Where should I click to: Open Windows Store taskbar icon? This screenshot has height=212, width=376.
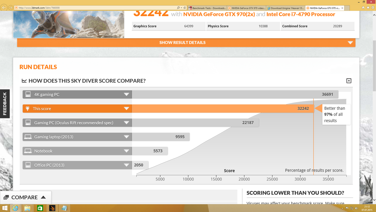pos(40,208)
